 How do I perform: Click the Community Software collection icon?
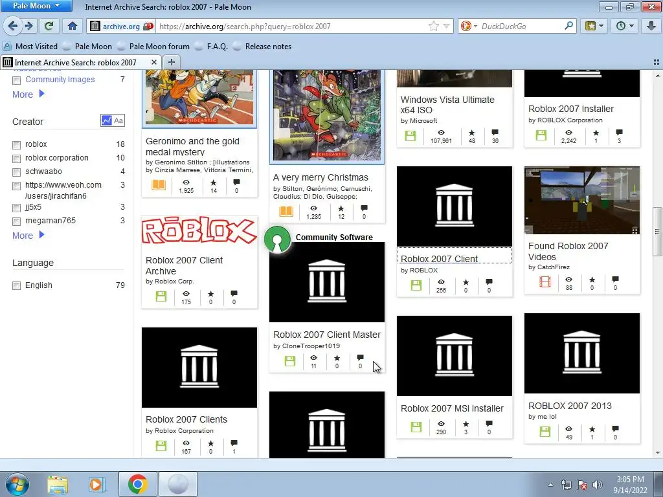tap(277, 239)
